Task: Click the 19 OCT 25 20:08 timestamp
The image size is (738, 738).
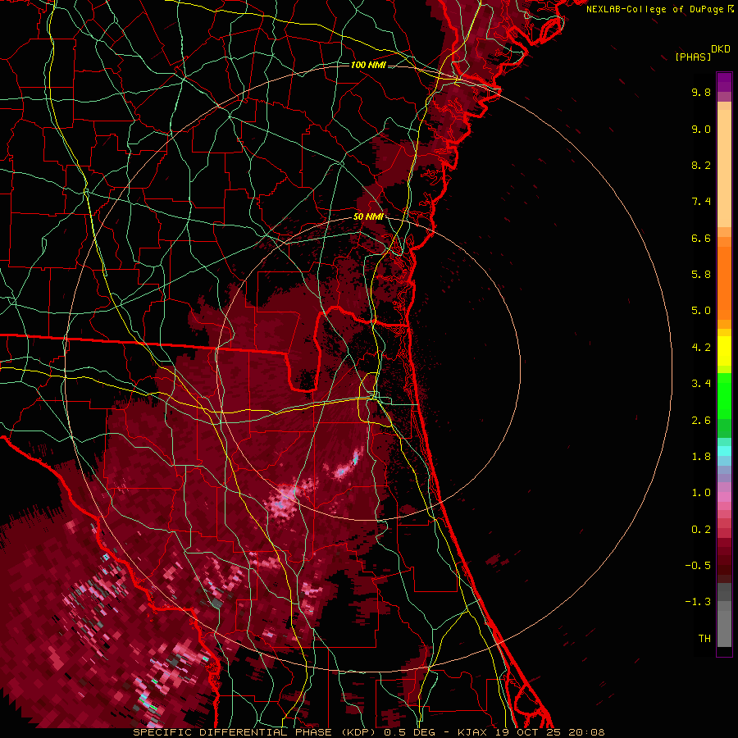Action: (x=549, y=732)
